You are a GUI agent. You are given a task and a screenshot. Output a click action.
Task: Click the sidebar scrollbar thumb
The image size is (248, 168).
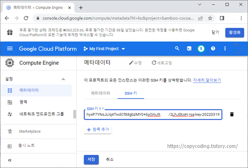[75, 114]
